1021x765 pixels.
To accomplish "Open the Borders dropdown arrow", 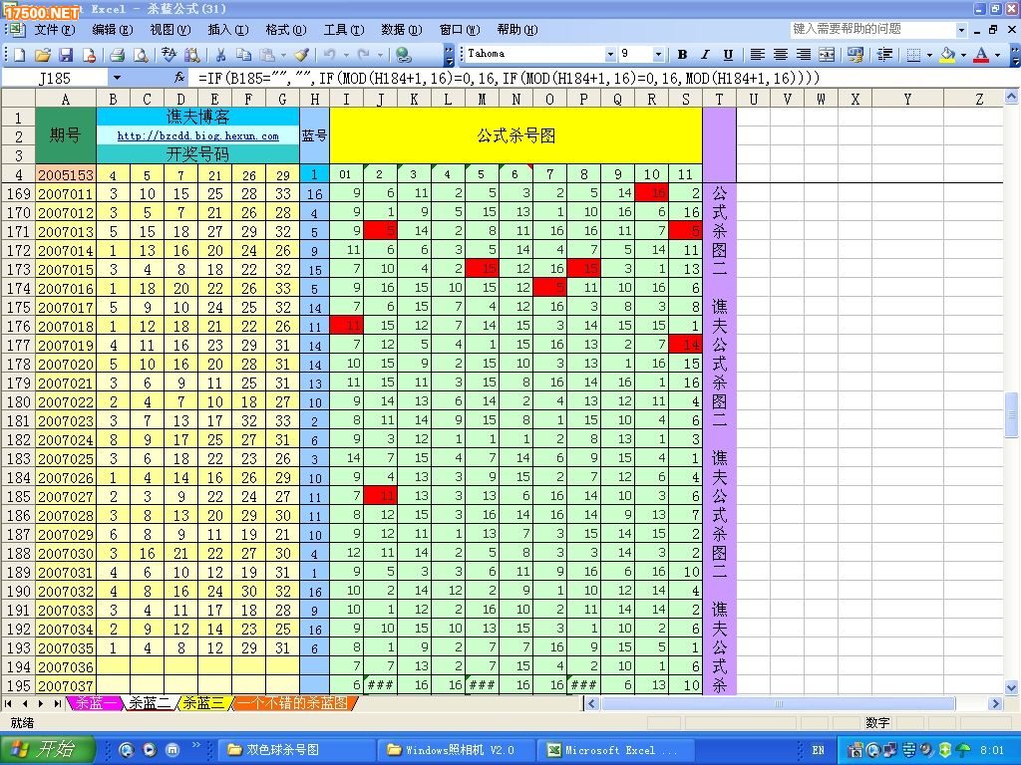I will (929, 55).
